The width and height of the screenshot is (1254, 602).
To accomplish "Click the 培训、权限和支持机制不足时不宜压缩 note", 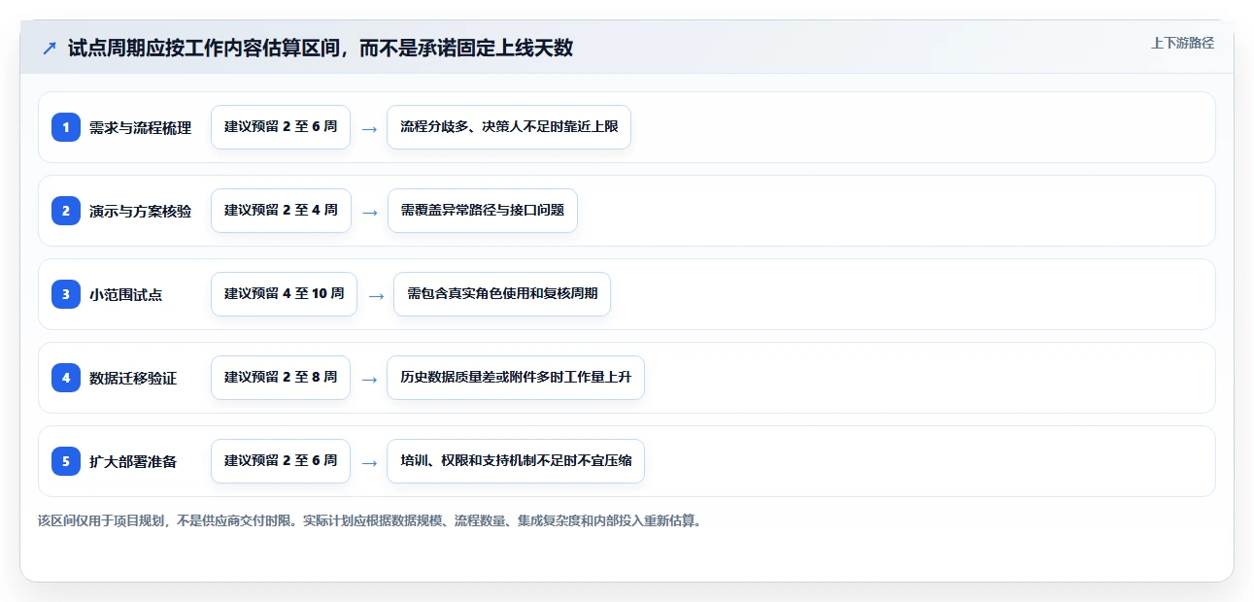I will tap(516, 461).
